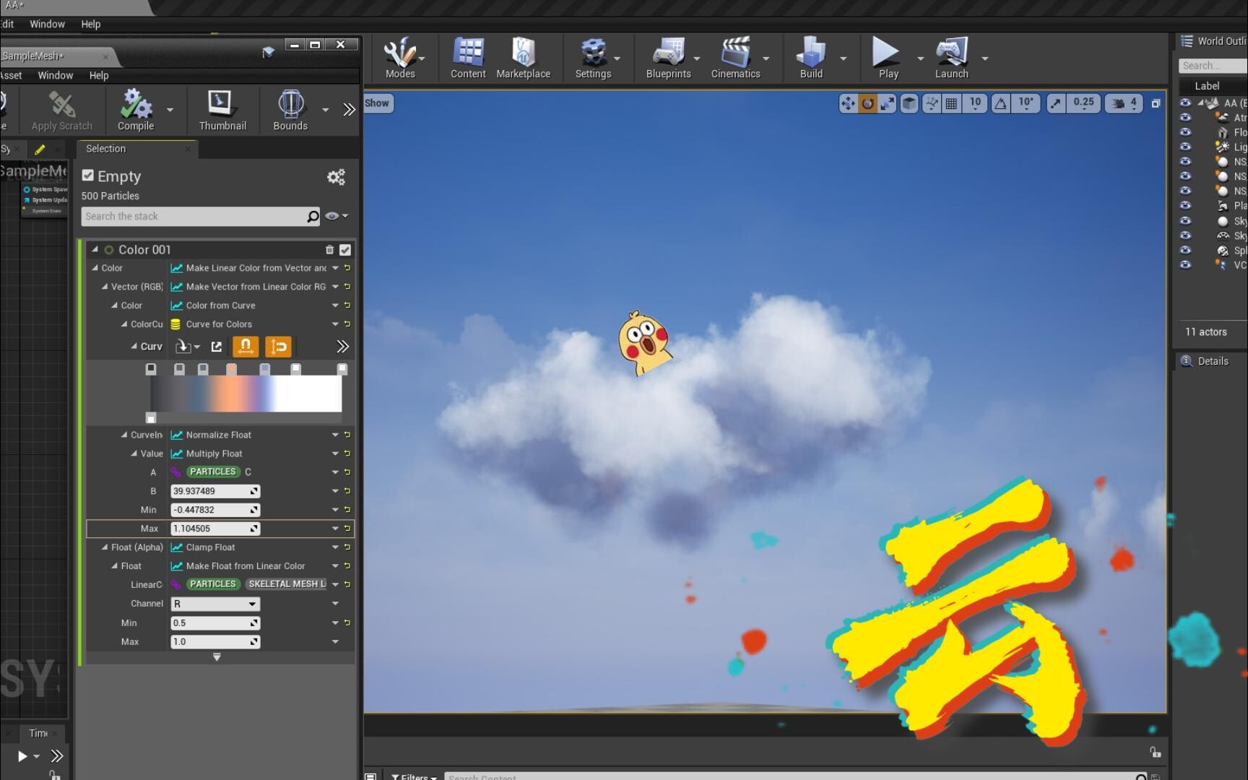Select the Marketplace toolbar icon
The height and width of the screenshot is (780, 1248).
[x=524, y=58]
